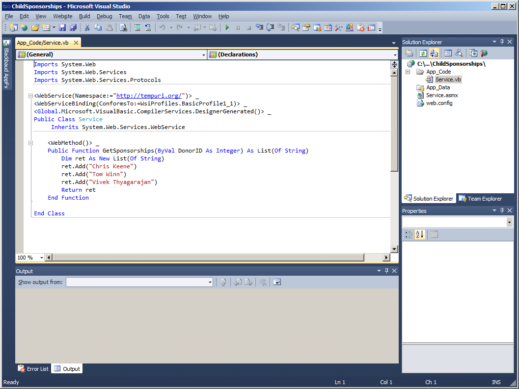Click the Properties icon in Solution Explorer toolbar

448,53
